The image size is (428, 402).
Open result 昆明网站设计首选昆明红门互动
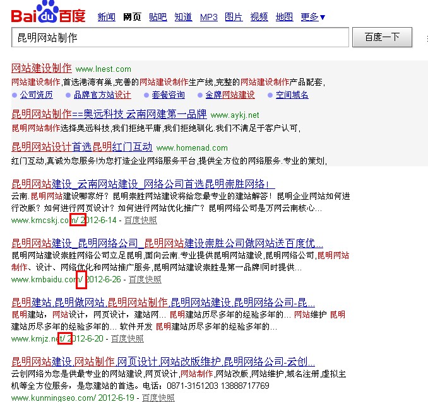(x=82, y=147)
